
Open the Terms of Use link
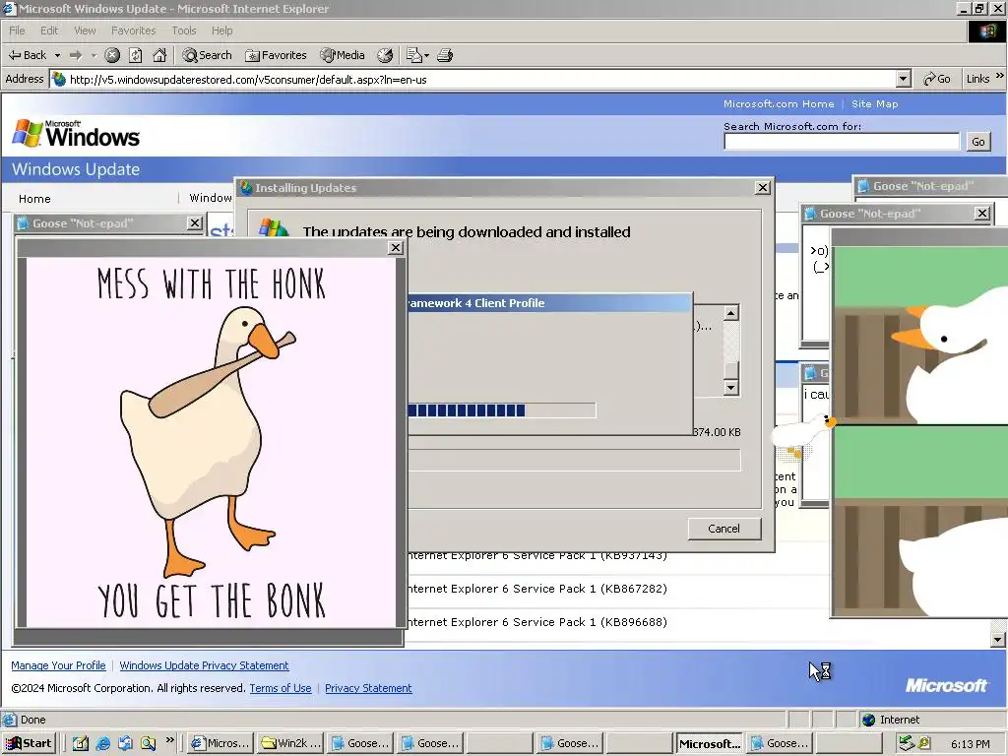point(281,688)
